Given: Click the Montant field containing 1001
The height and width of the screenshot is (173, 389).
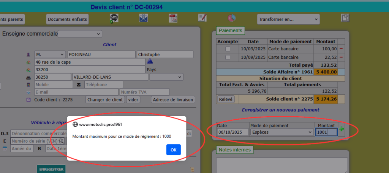Looking at the screenshot, I should click(326, 132).
